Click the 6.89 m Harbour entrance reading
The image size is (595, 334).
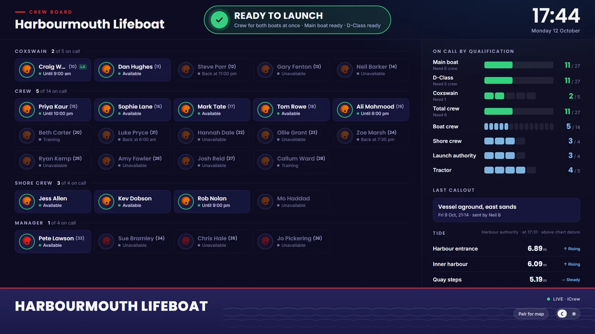coord(537,249)
